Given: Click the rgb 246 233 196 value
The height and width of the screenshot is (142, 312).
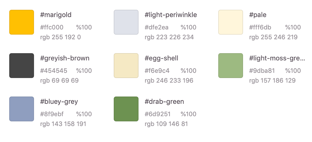Looking at the screenshot, I should pyautogui.click(x=169, y=81).
